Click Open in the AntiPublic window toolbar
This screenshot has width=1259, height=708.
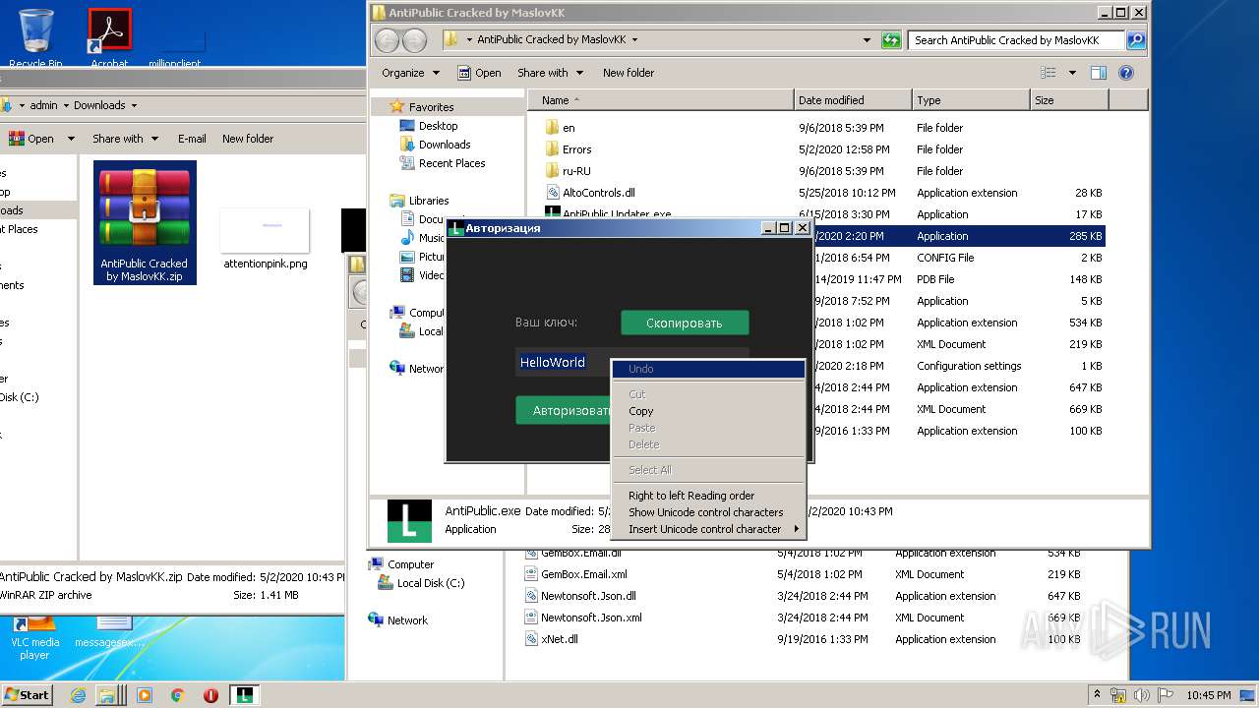click(x=479, y=73)
